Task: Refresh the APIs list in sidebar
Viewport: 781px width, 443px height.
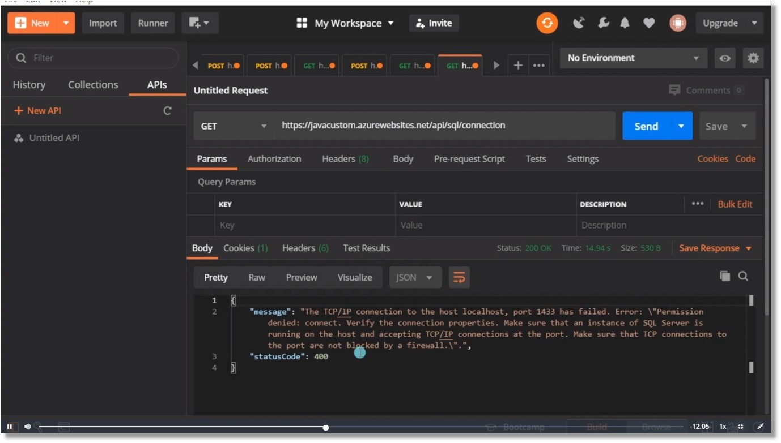Action: tap(167, 111)
